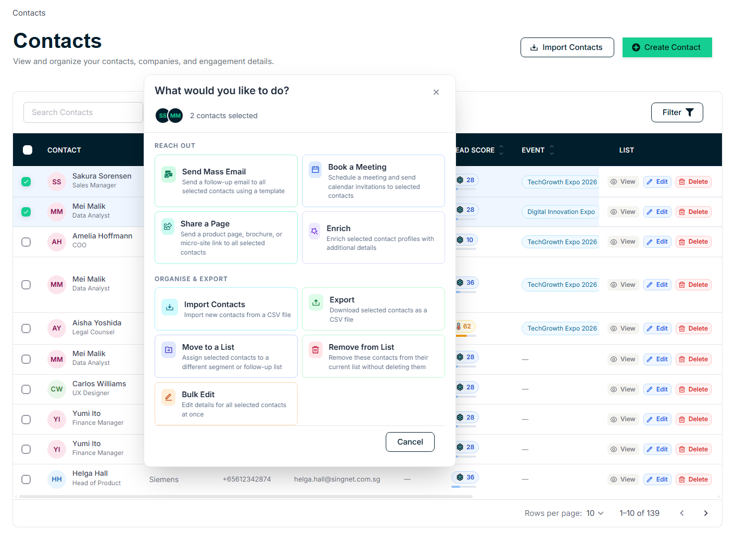The width and height of the screenshot is (735, 544).
Task: Sort the table by Event column
Action: [552, 150]
